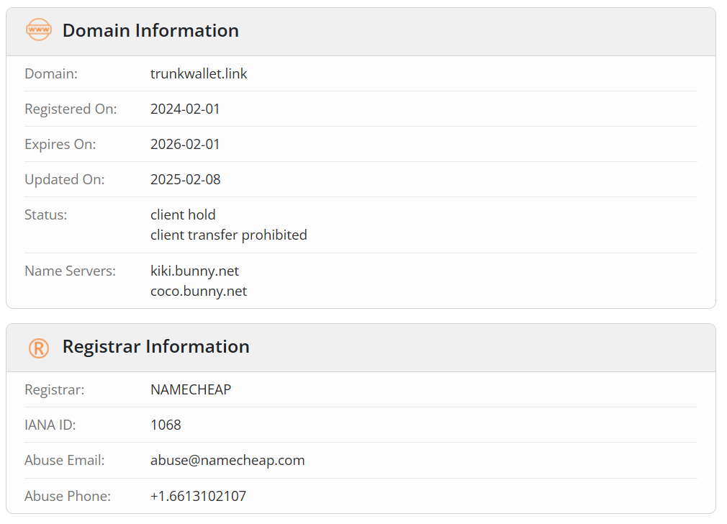This screenshot has height=524, width=727.
Task: Click the expiry date 2026-02-01
Action: pyautogui.click(x=185, y=144)
